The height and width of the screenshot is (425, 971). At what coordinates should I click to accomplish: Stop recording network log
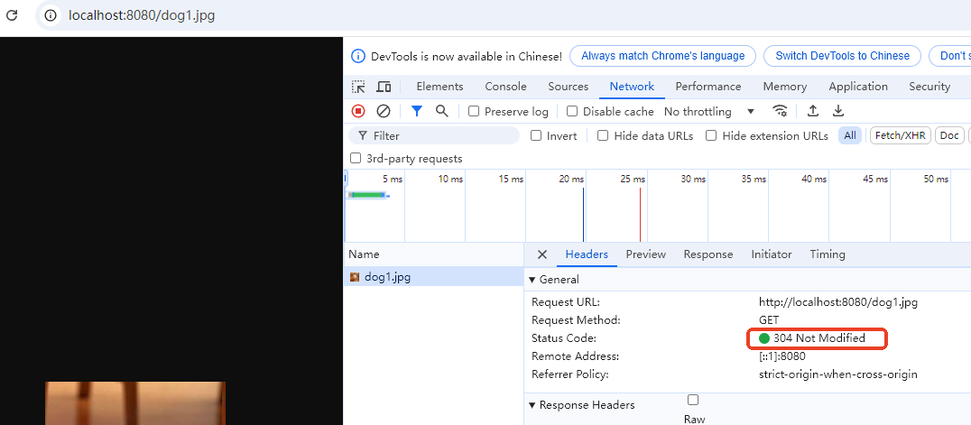358,111
